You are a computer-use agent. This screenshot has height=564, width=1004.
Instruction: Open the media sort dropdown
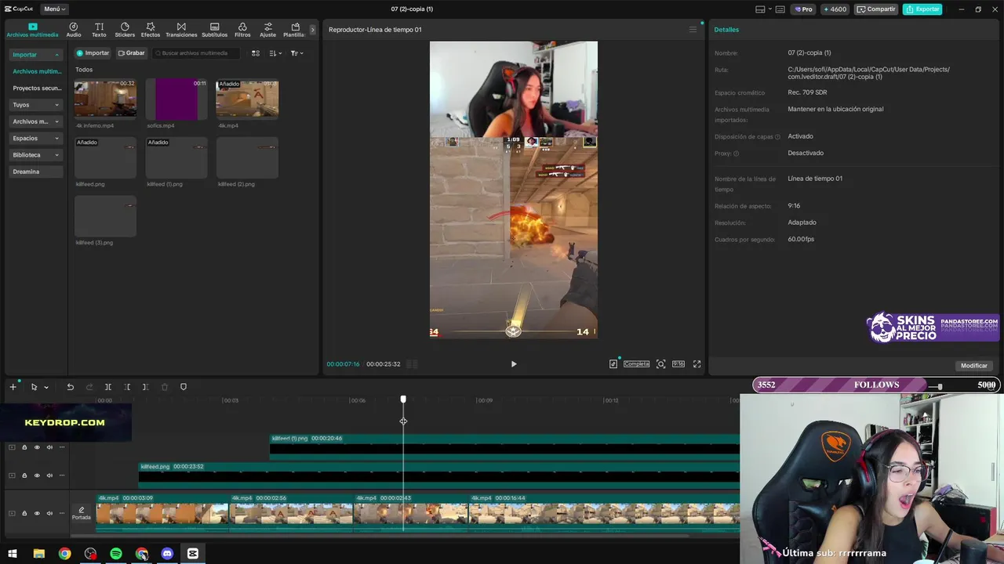(275, 53)
